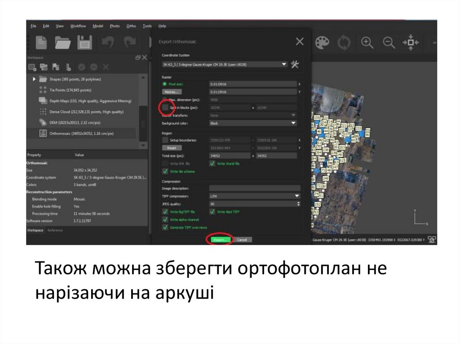Add chunk icon in Workspace toolbar
The image size is (460, 344).
(32, 67)
